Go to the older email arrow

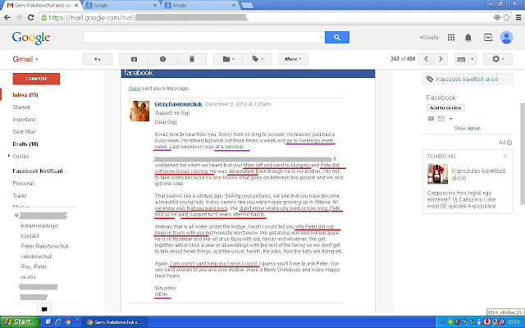(x=441, y=59)
